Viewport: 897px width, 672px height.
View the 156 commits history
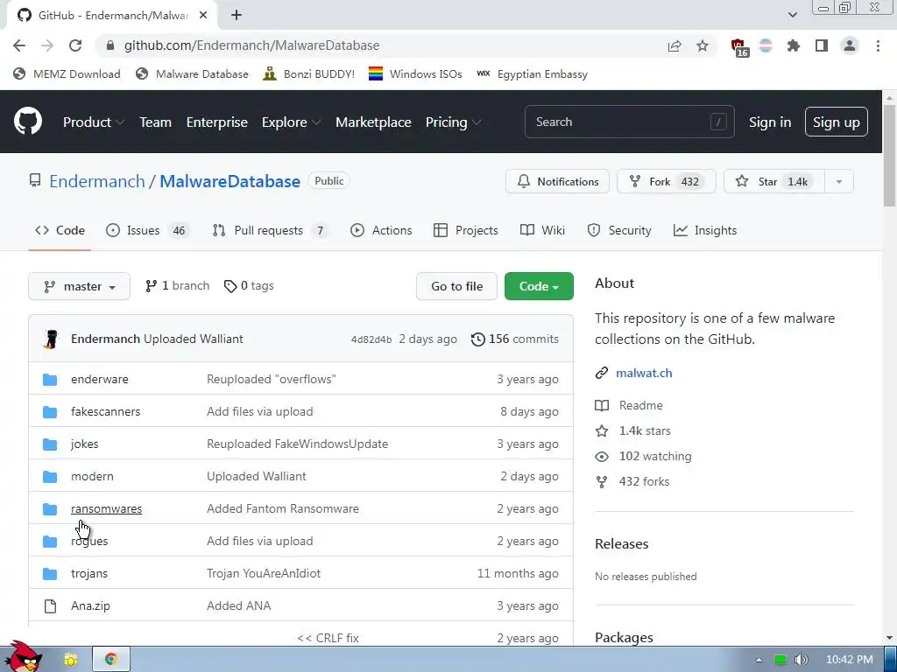click(514, 339)
